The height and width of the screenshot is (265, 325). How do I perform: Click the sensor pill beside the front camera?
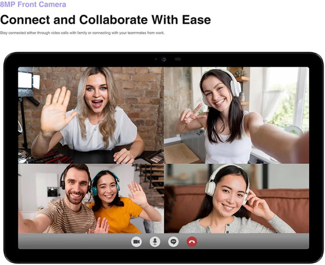178,59
